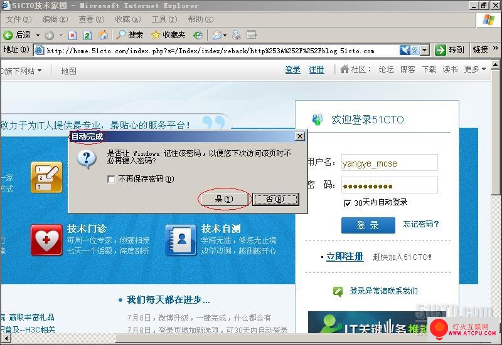Open 文件(F) menu
The width and height of the screenshot is (502, 345).
(x=19, y=19)
